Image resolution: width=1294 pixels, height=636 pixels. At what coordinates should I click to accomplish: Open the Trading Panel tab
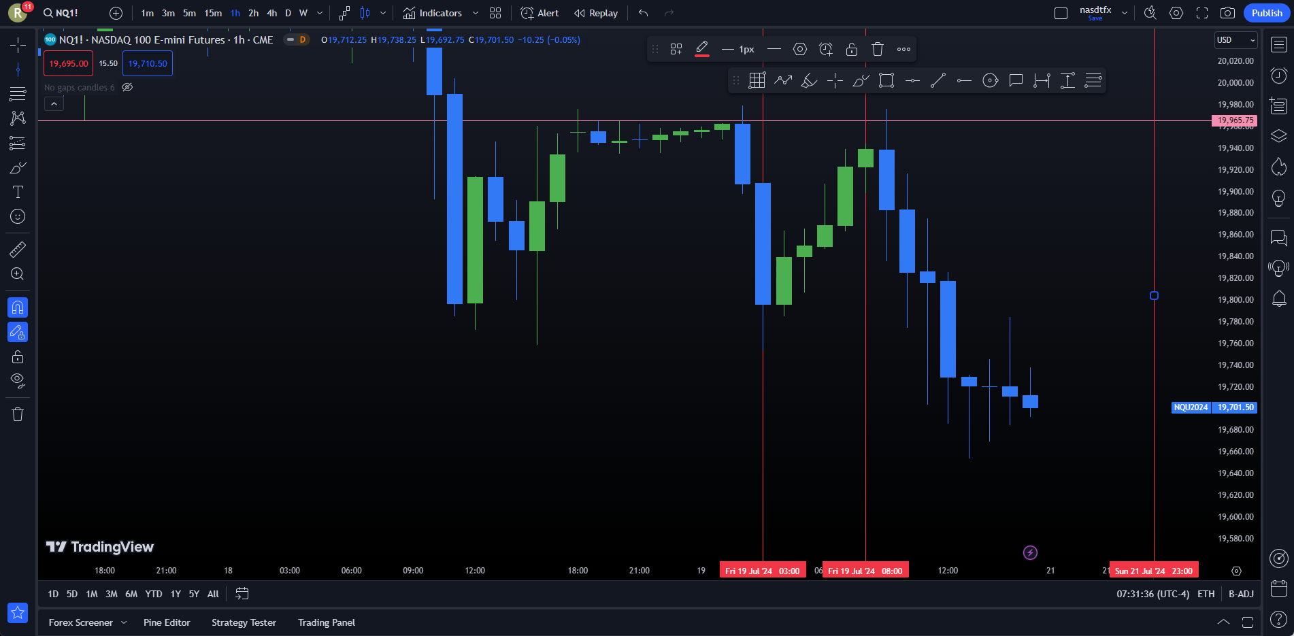tap(327, 622)
